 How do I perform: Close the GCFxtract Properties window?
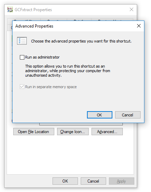(x=132, y=9)
